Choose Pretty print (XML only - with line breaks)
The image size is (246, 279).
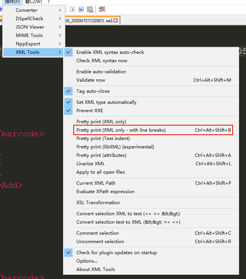151,130
